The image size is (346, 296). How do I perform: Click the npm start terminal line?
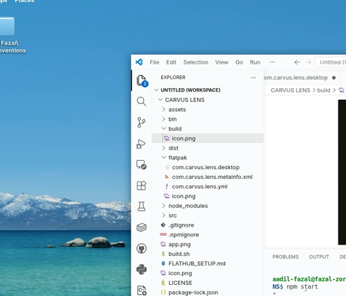pos(295,286)
